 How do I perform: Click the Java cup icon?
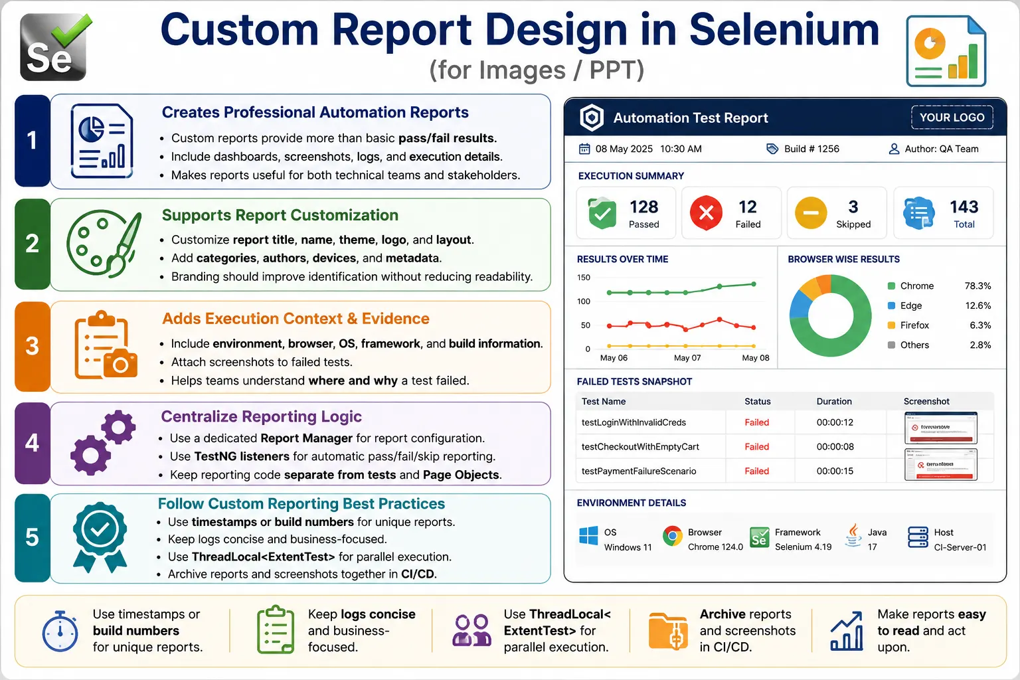(853, 535)
